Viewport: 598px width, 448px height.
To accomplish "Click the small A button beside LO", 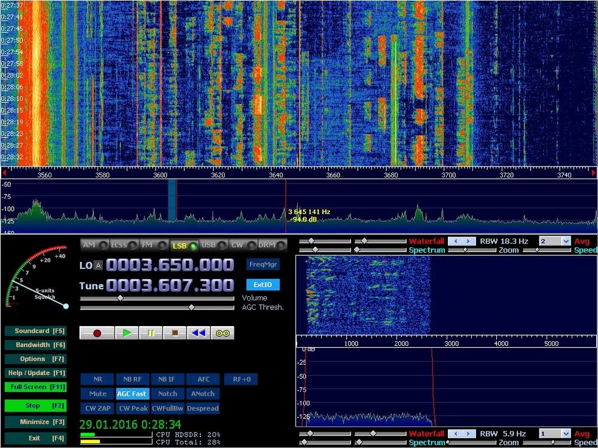I will [98, 266].
